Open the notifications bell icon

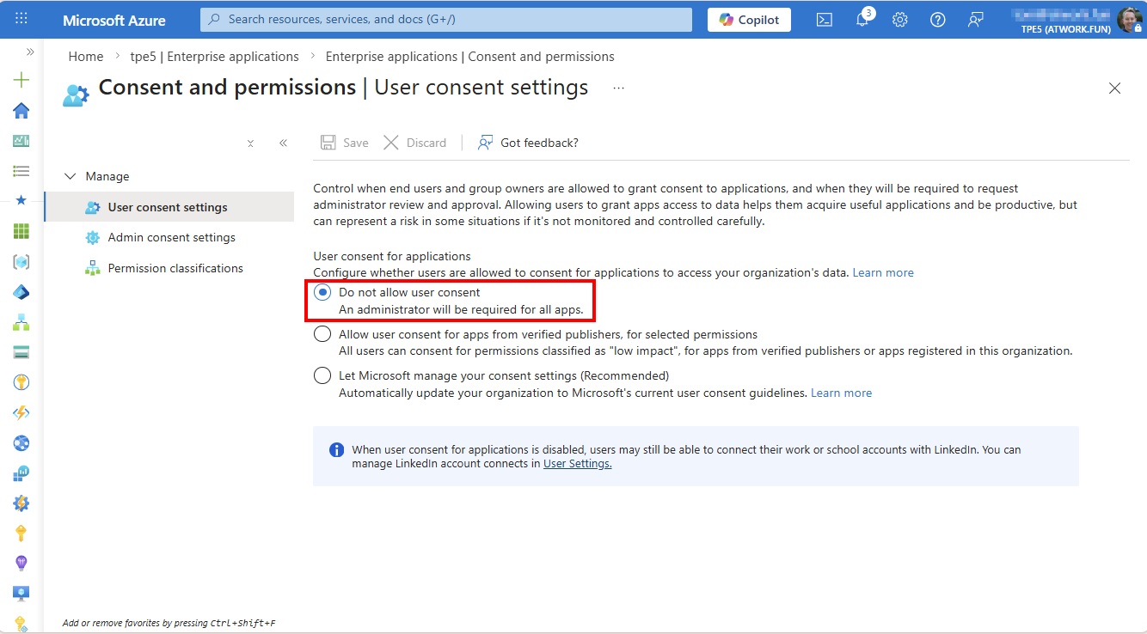(862, 20)
